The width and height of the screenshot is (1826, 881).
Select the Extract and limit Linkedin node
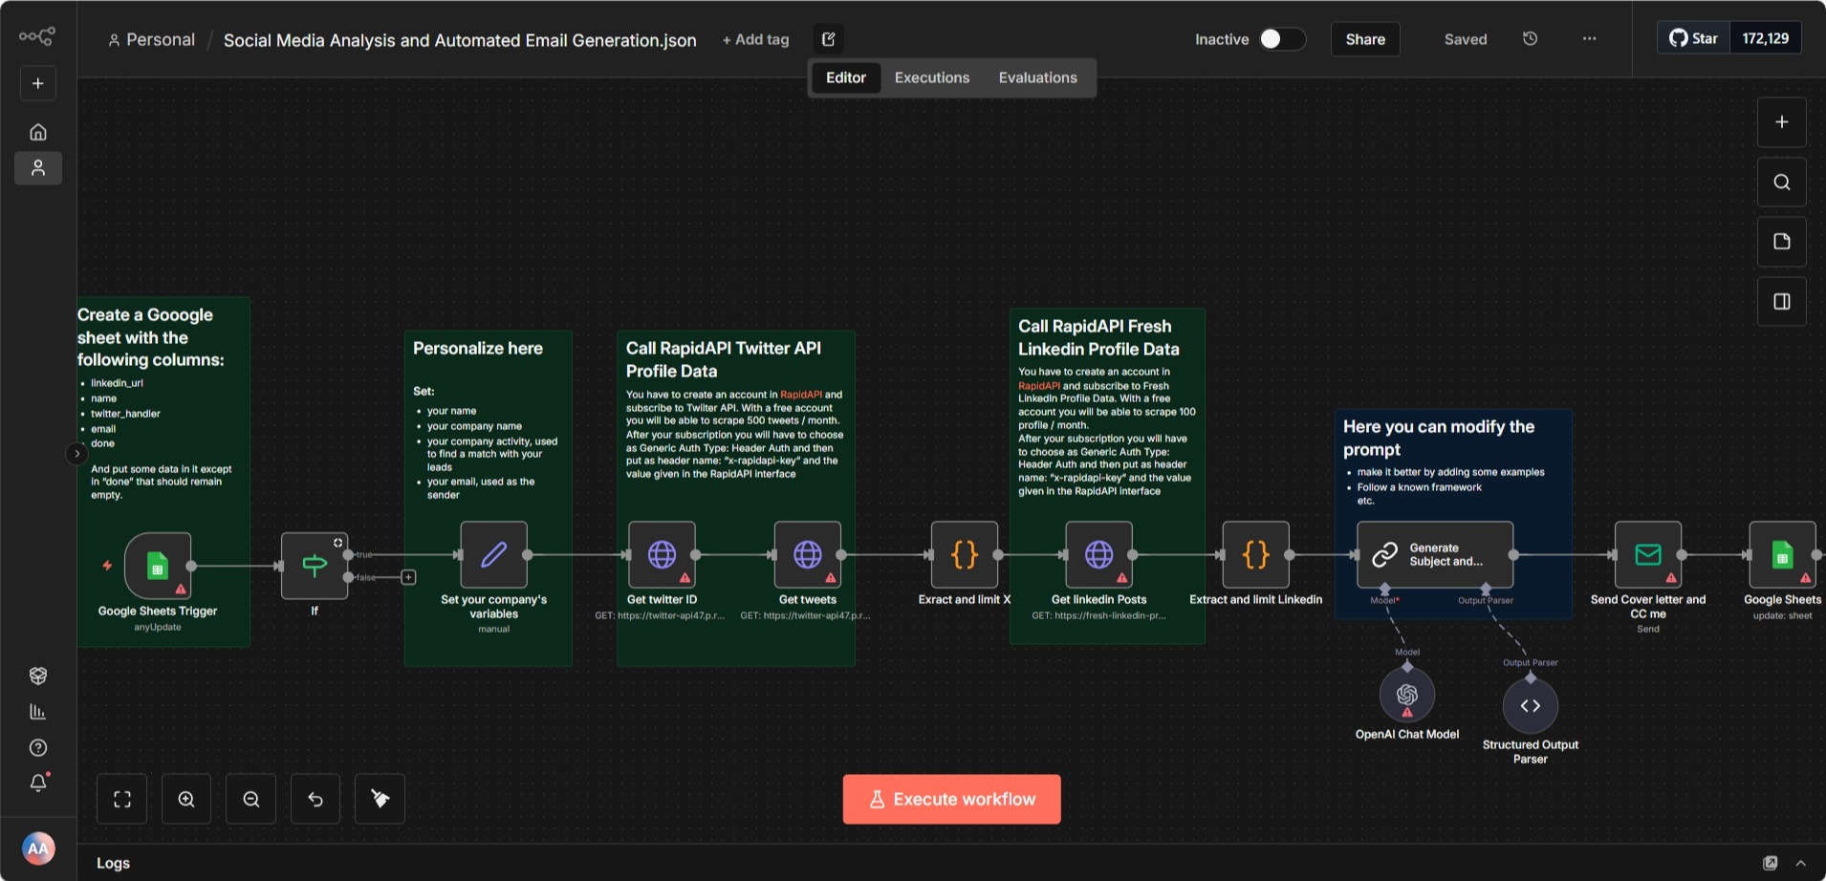coord(1256,554)
